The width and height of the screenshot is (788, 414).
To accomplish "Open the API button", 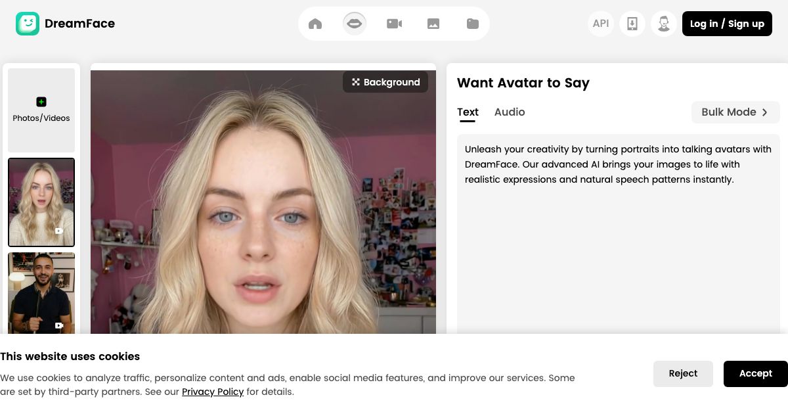I will [x=601, y=24].
